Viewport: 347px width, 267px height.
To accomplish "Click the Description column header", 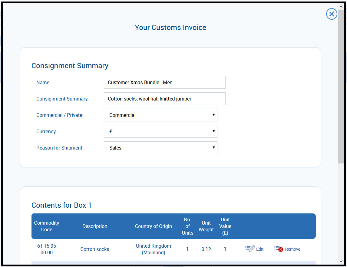I will 95,226.
